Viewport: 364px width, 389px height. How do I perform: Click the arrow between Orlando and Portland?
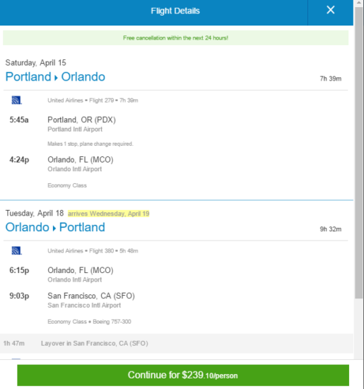(54, 228)
